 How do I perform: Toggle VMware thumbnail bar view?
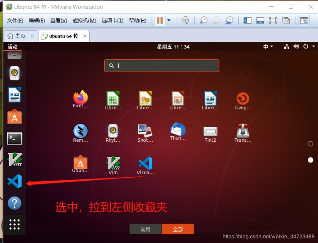260,20
